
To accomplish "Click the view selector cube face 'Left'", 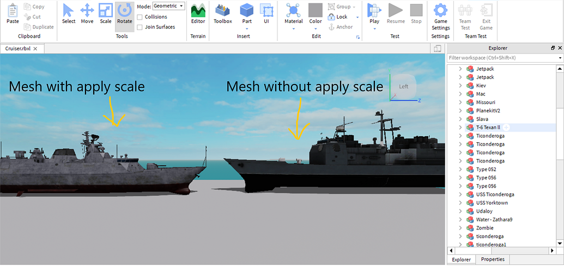I will click(x=404, y=86).
